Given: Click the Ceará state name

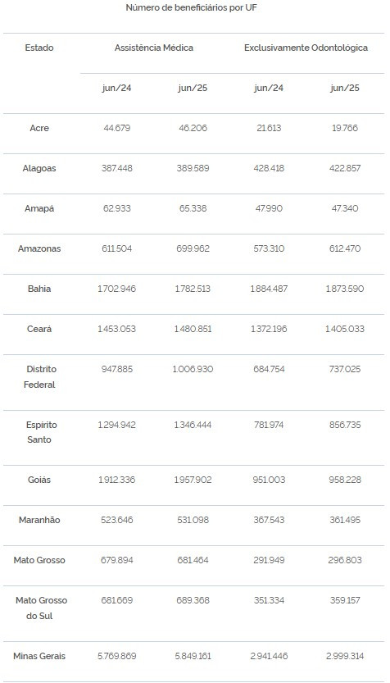Looking at the screenshot, I should coord(39,329).
